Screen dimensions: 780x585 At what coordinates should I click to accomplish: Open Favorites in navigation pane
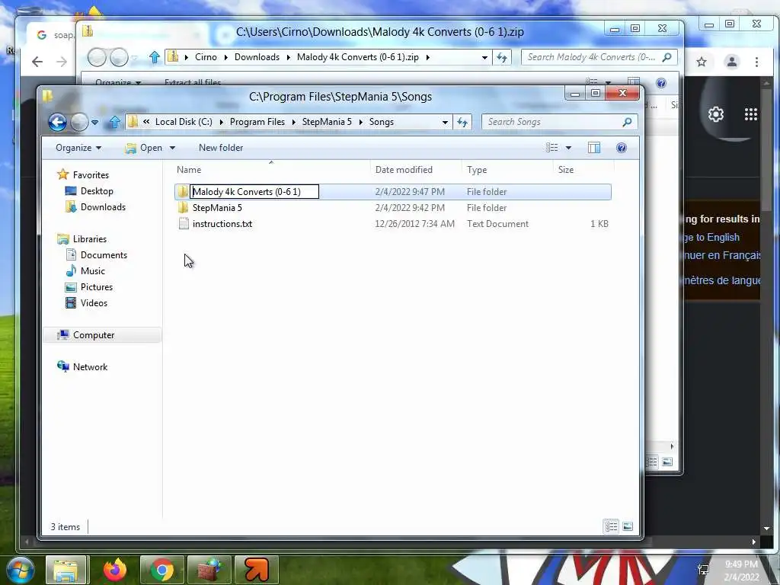[91, 175]
